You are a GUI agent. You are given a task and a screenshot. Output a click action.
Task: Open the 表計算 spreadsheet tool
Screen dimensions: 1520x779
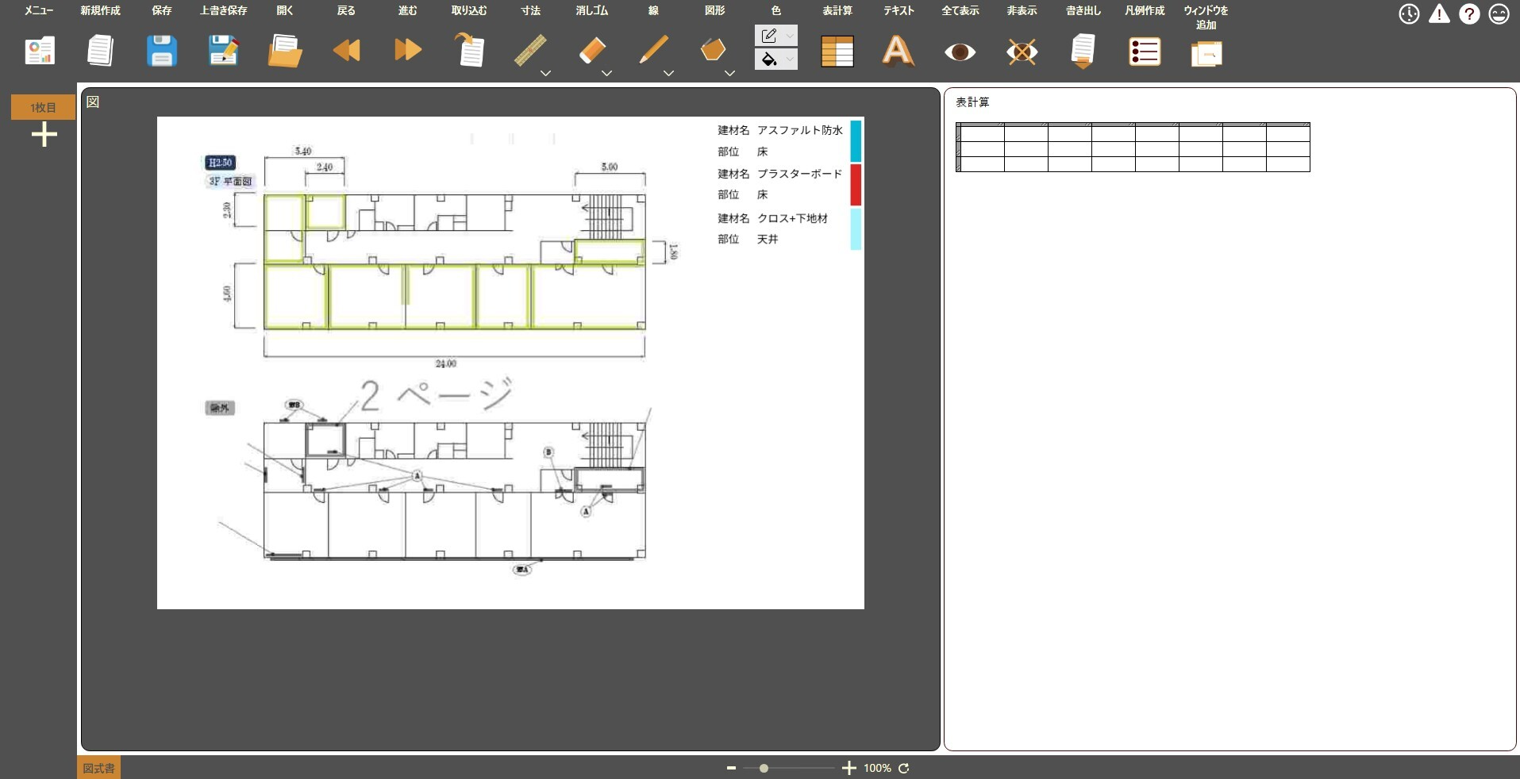[x=837, y=51]
